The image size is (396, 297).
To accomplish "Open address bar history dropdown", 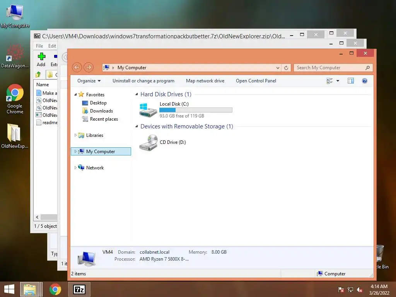I will (x=278, y=68).
